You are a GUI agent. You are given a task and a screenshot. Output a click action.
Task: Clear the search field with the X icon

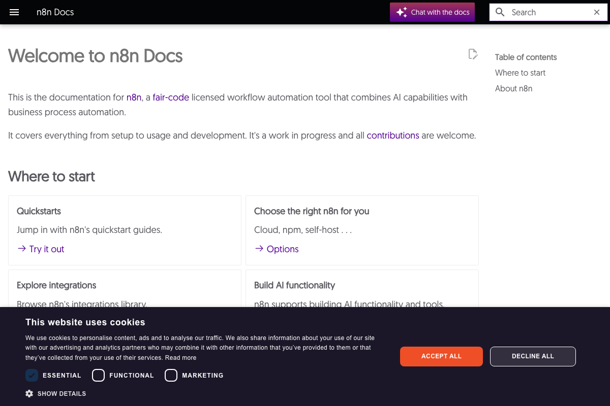point(597,12)
